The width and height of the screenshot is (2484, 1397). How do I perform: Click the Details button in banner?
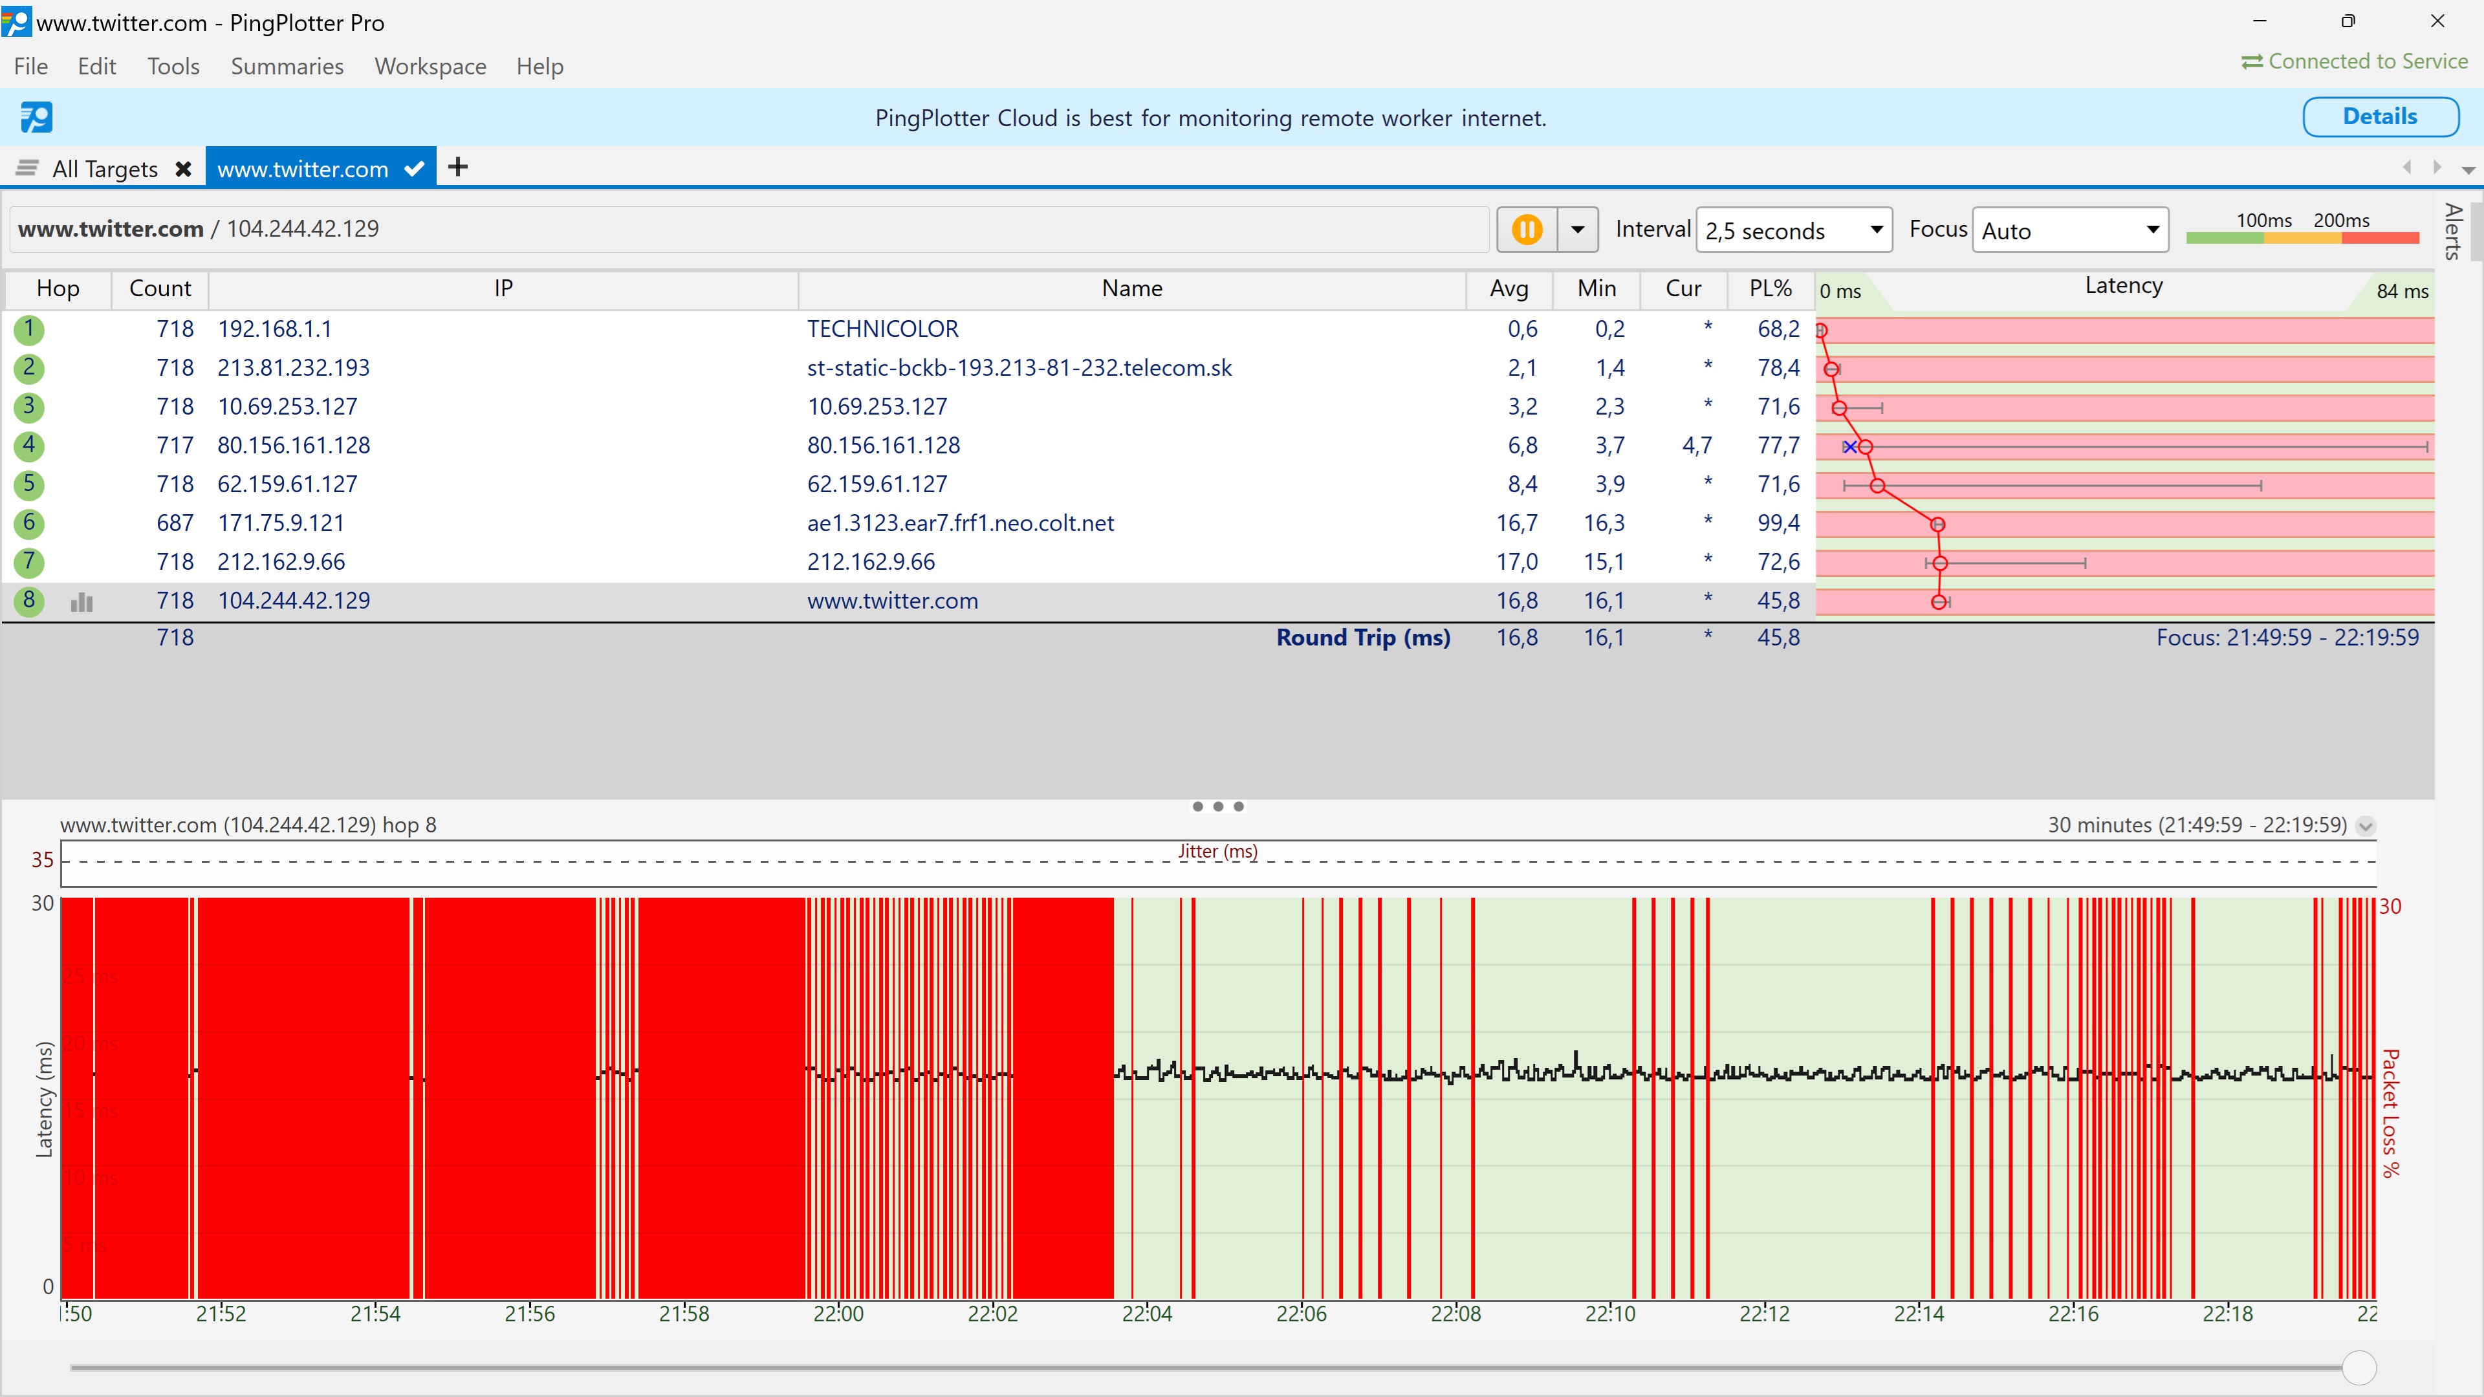point(2380,116)
